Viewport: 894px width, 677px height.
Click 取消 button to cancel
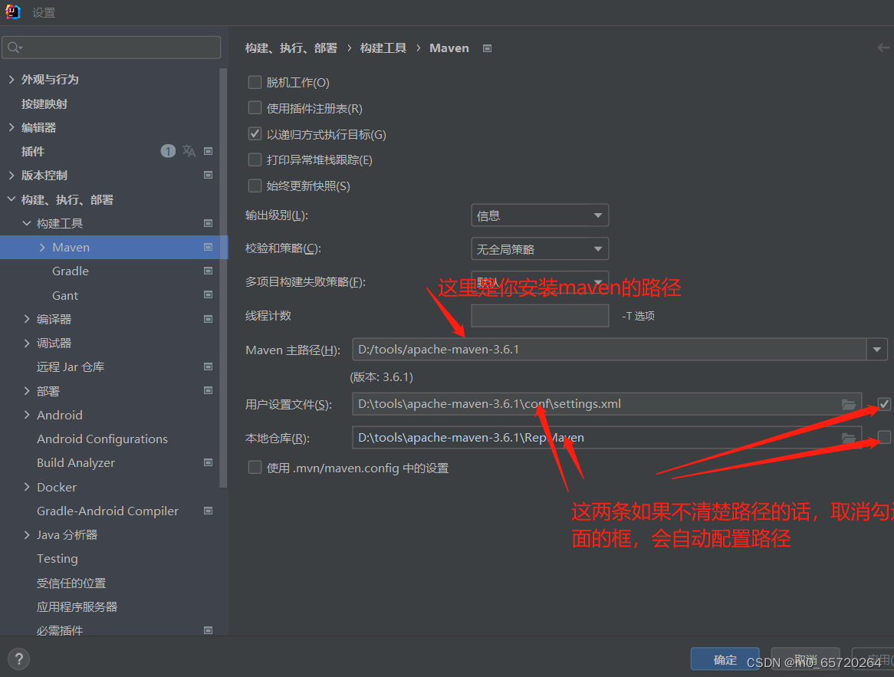point(805,659)
